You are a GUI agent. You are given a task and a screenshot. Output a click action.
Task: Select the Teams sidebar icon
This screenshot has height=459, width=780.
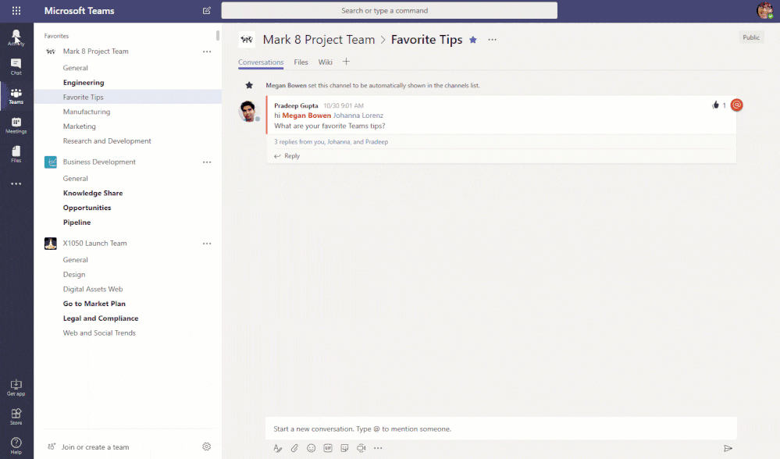16,96
